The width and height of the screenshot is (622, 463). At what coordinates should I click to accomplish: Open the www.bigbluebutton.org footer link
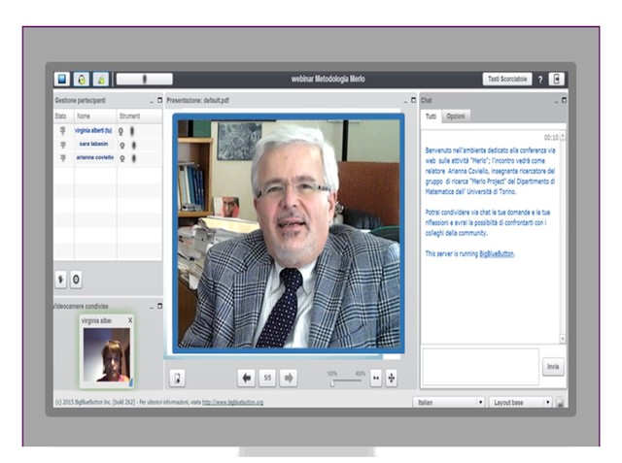coord(233,403)
